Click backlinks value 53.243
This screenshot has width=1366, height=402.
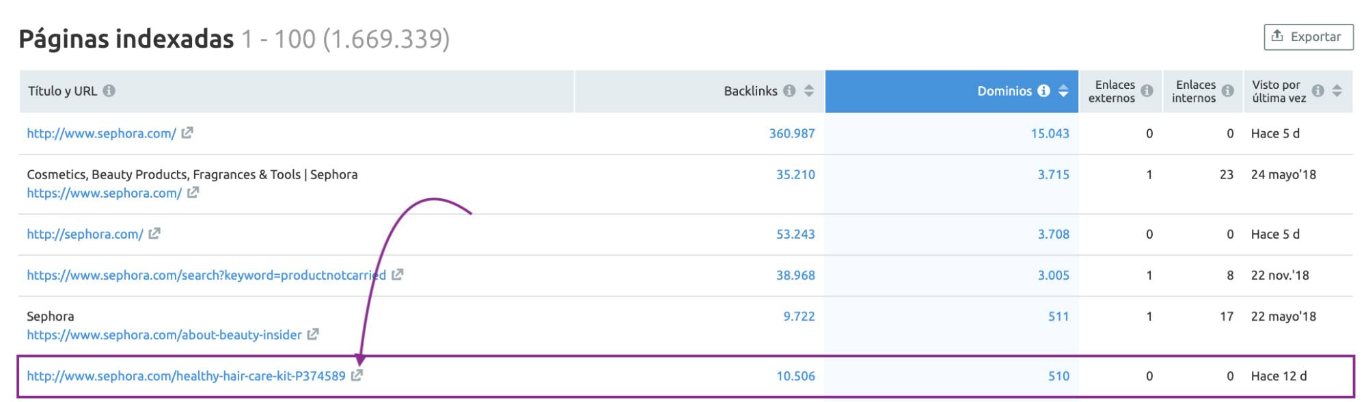point(795,234)
